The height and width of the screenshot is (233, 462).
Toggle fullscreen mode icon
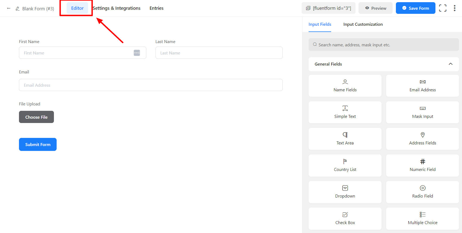[442, 8]
